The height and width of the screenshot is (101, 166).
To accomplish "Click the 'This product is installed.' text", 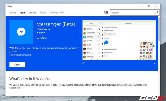I will coord(20,55).
